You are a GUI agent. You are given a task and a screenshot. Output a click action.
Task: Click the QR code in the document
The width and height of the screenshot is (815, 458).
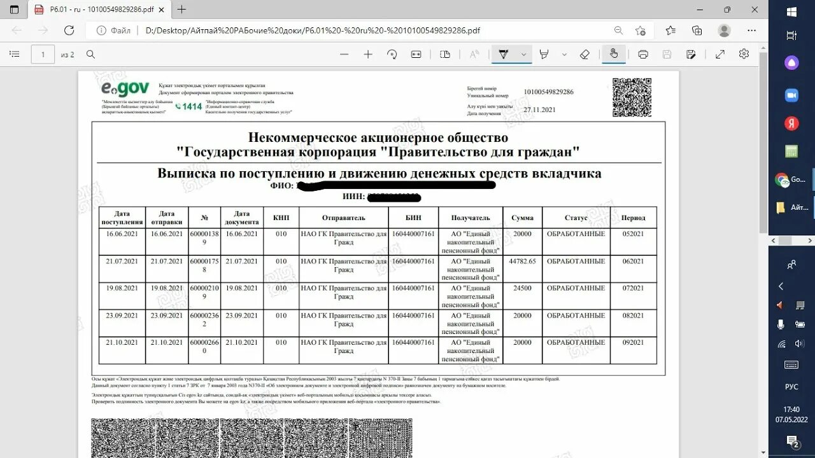click(x=632, y=97)
